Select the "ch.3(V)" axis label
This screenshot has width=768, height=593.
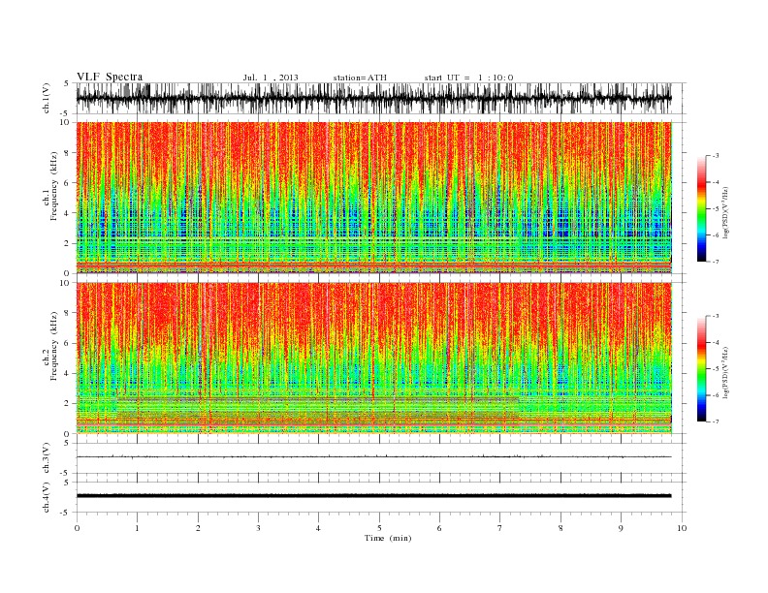pos(47,458)
